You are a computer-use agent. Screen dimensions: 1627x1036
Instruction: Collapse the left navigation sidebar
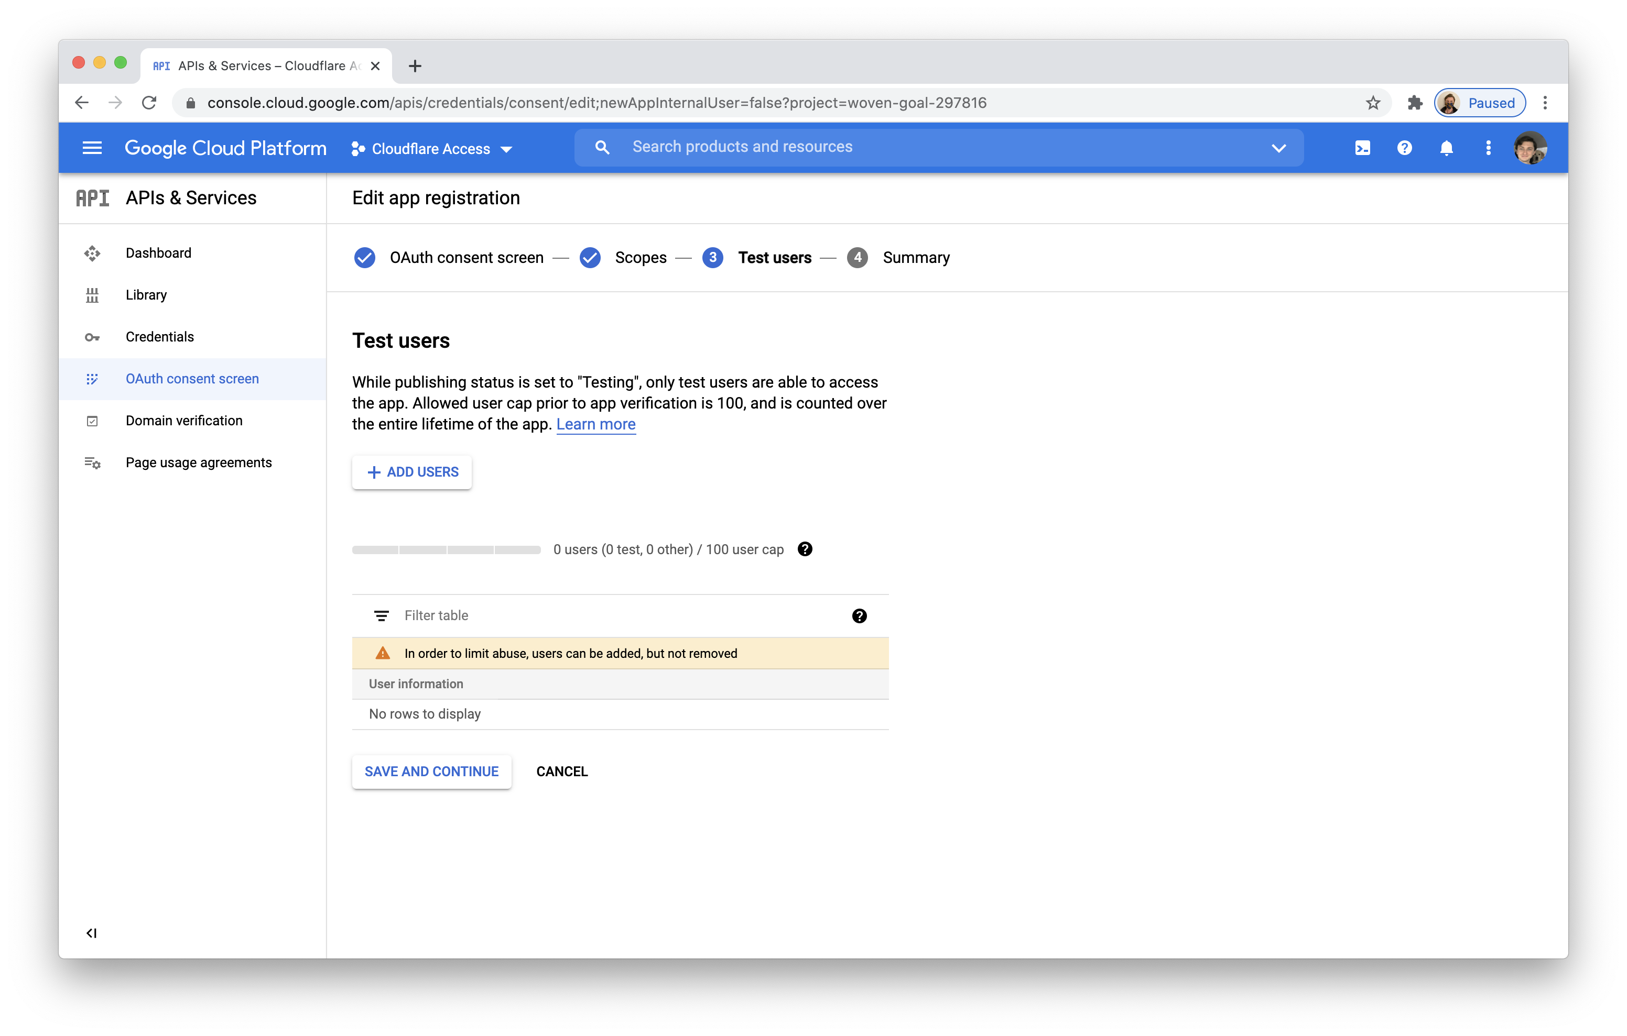pos(91,933)
